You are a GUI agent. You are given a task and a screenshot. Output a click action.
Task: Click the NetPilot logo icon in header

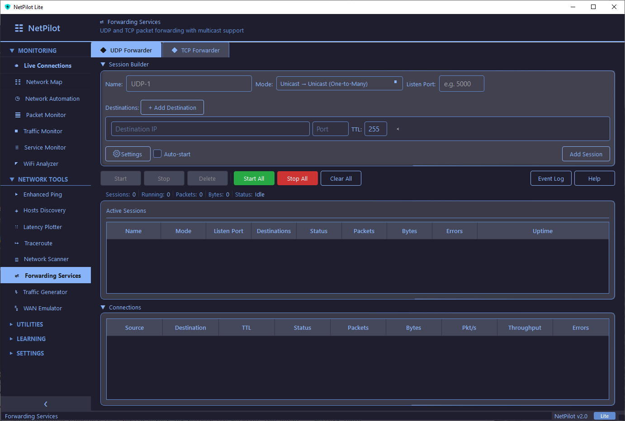click(19, 28)
